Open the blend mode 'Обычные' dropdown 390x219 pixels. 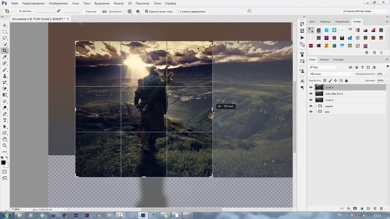331,74
